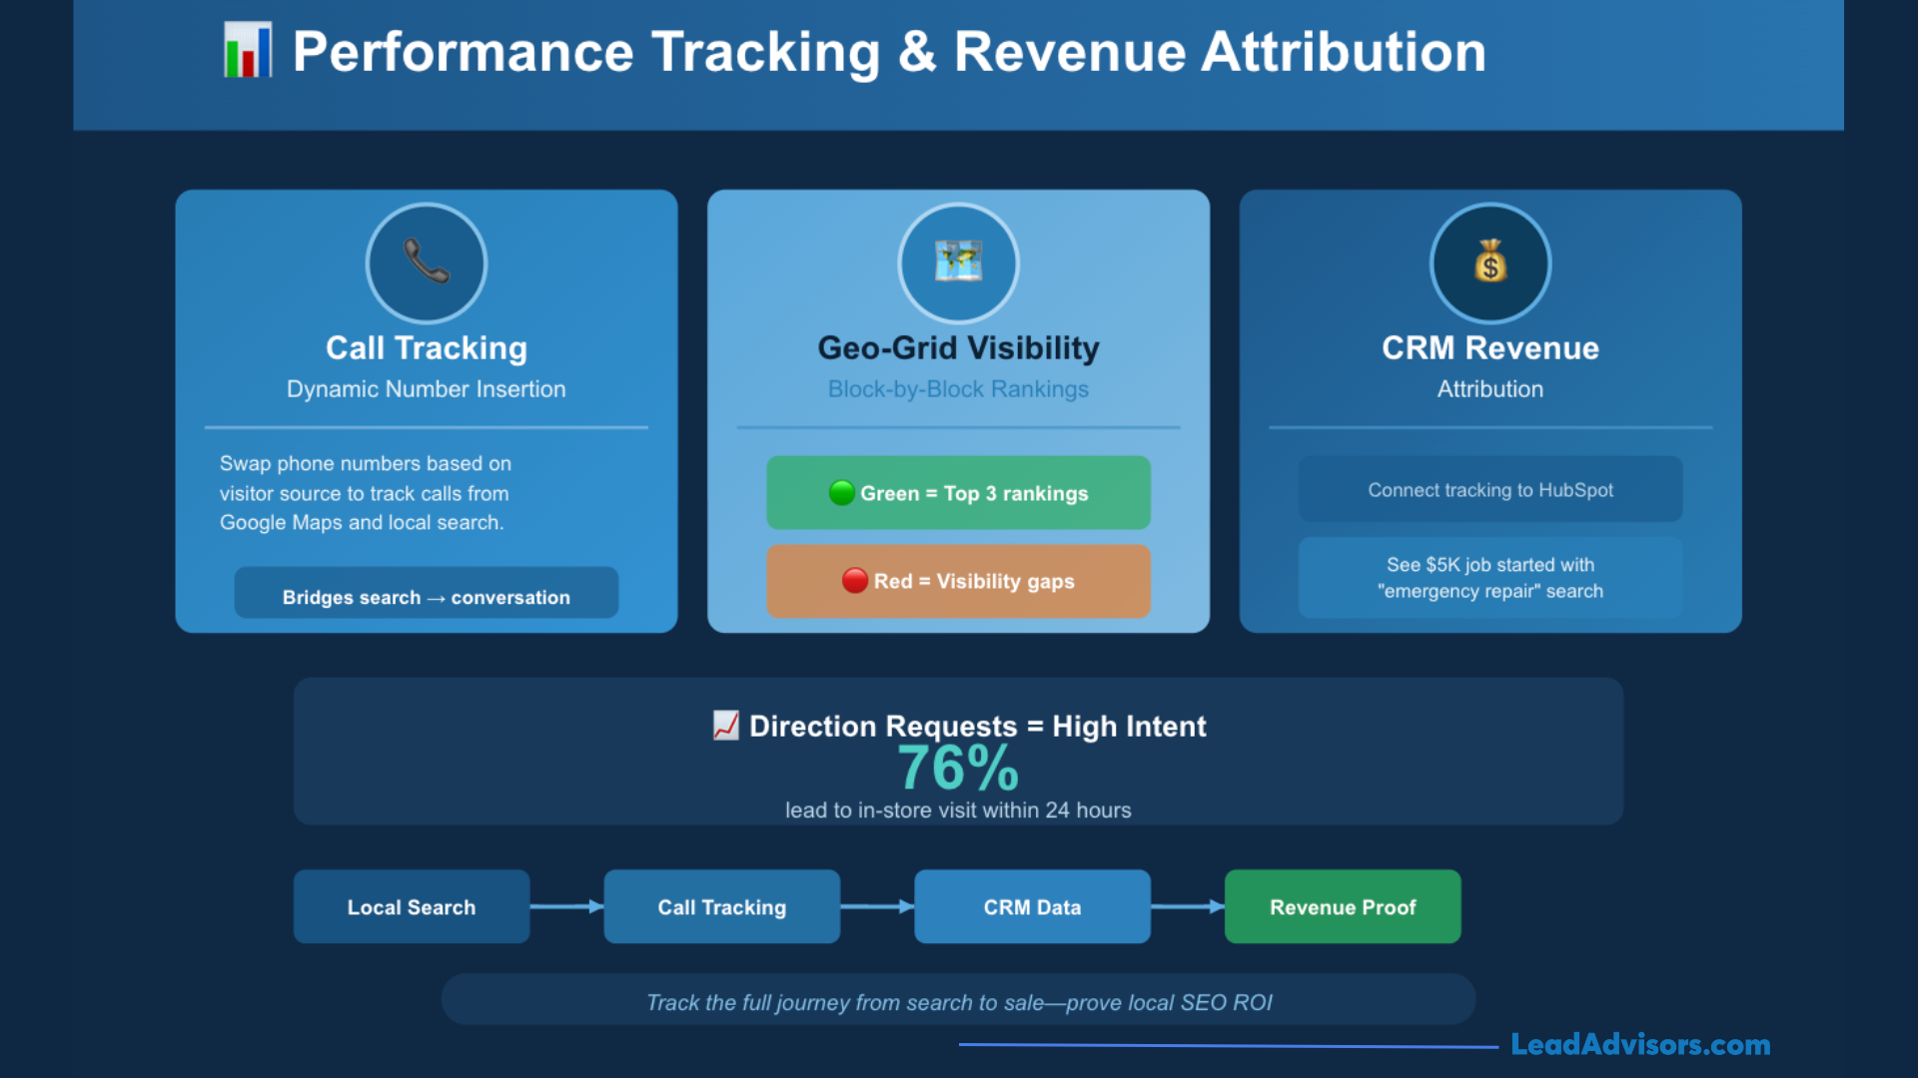Select the phone icon on Call Tracking card
Image resolution: width=1918 pixels, height=1078 pixels.
427,263
